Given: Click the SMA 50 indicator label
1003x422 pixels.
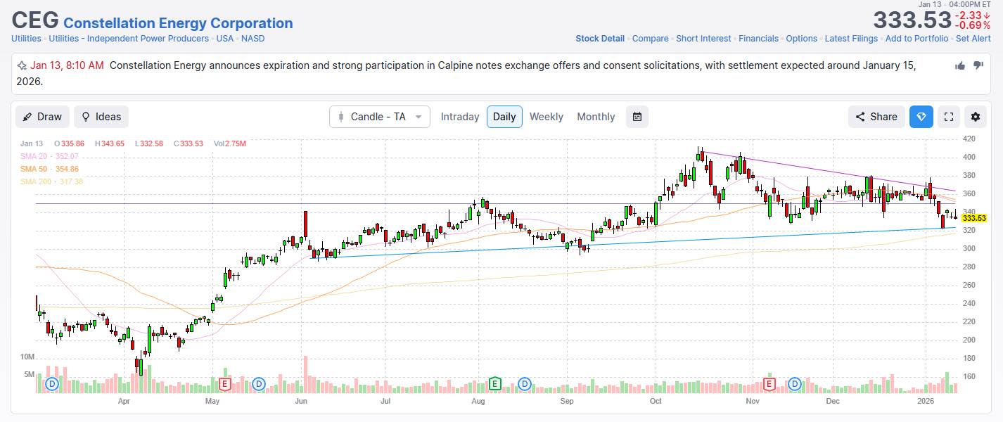Looking at the screenshot, I should point(49,169).
